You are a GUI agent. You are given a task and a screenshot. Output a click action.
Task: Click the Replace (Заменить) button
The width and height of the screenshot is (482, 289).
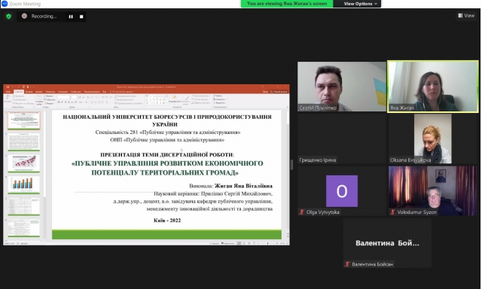[x=219, y=99]
